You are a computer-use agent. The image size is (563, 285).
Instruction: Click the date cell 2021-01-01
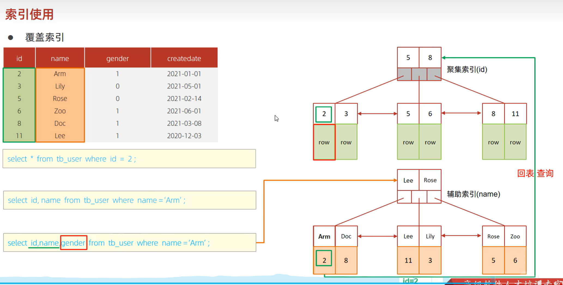click(184, 74)
